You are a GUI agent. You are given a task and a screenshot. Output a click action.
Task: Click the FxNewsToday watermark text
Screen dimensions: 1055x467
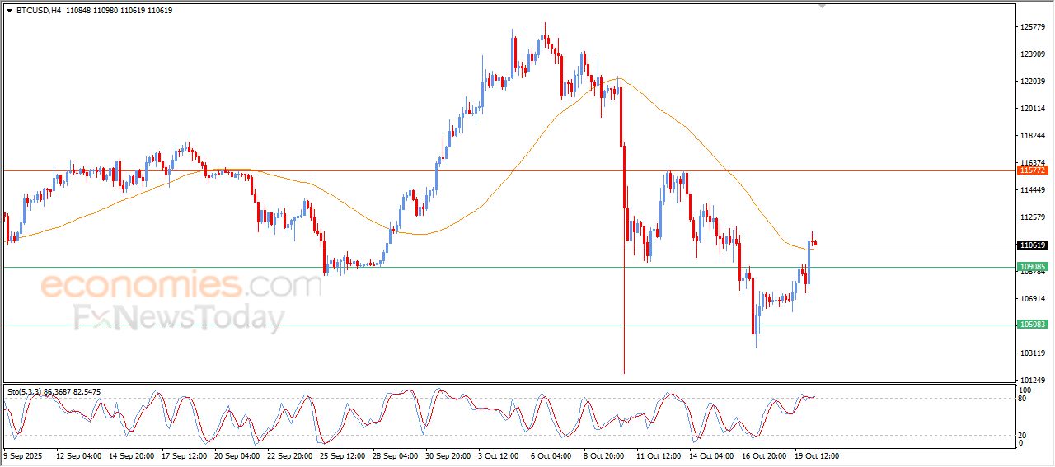[x=179, y=317]
